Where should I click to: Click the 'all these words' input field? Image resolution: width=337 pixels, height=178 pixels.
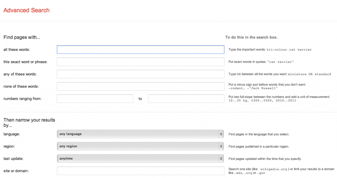point(141,50)
